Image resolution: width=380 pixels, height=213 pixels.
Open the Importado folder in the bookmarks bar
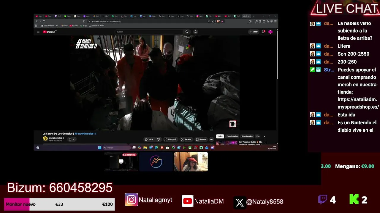[x=97, y=26]
